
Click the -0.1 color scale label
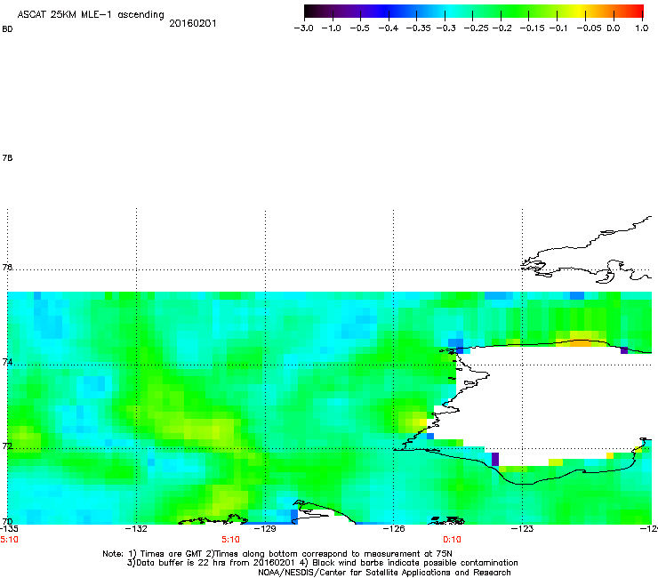point(558,28)
